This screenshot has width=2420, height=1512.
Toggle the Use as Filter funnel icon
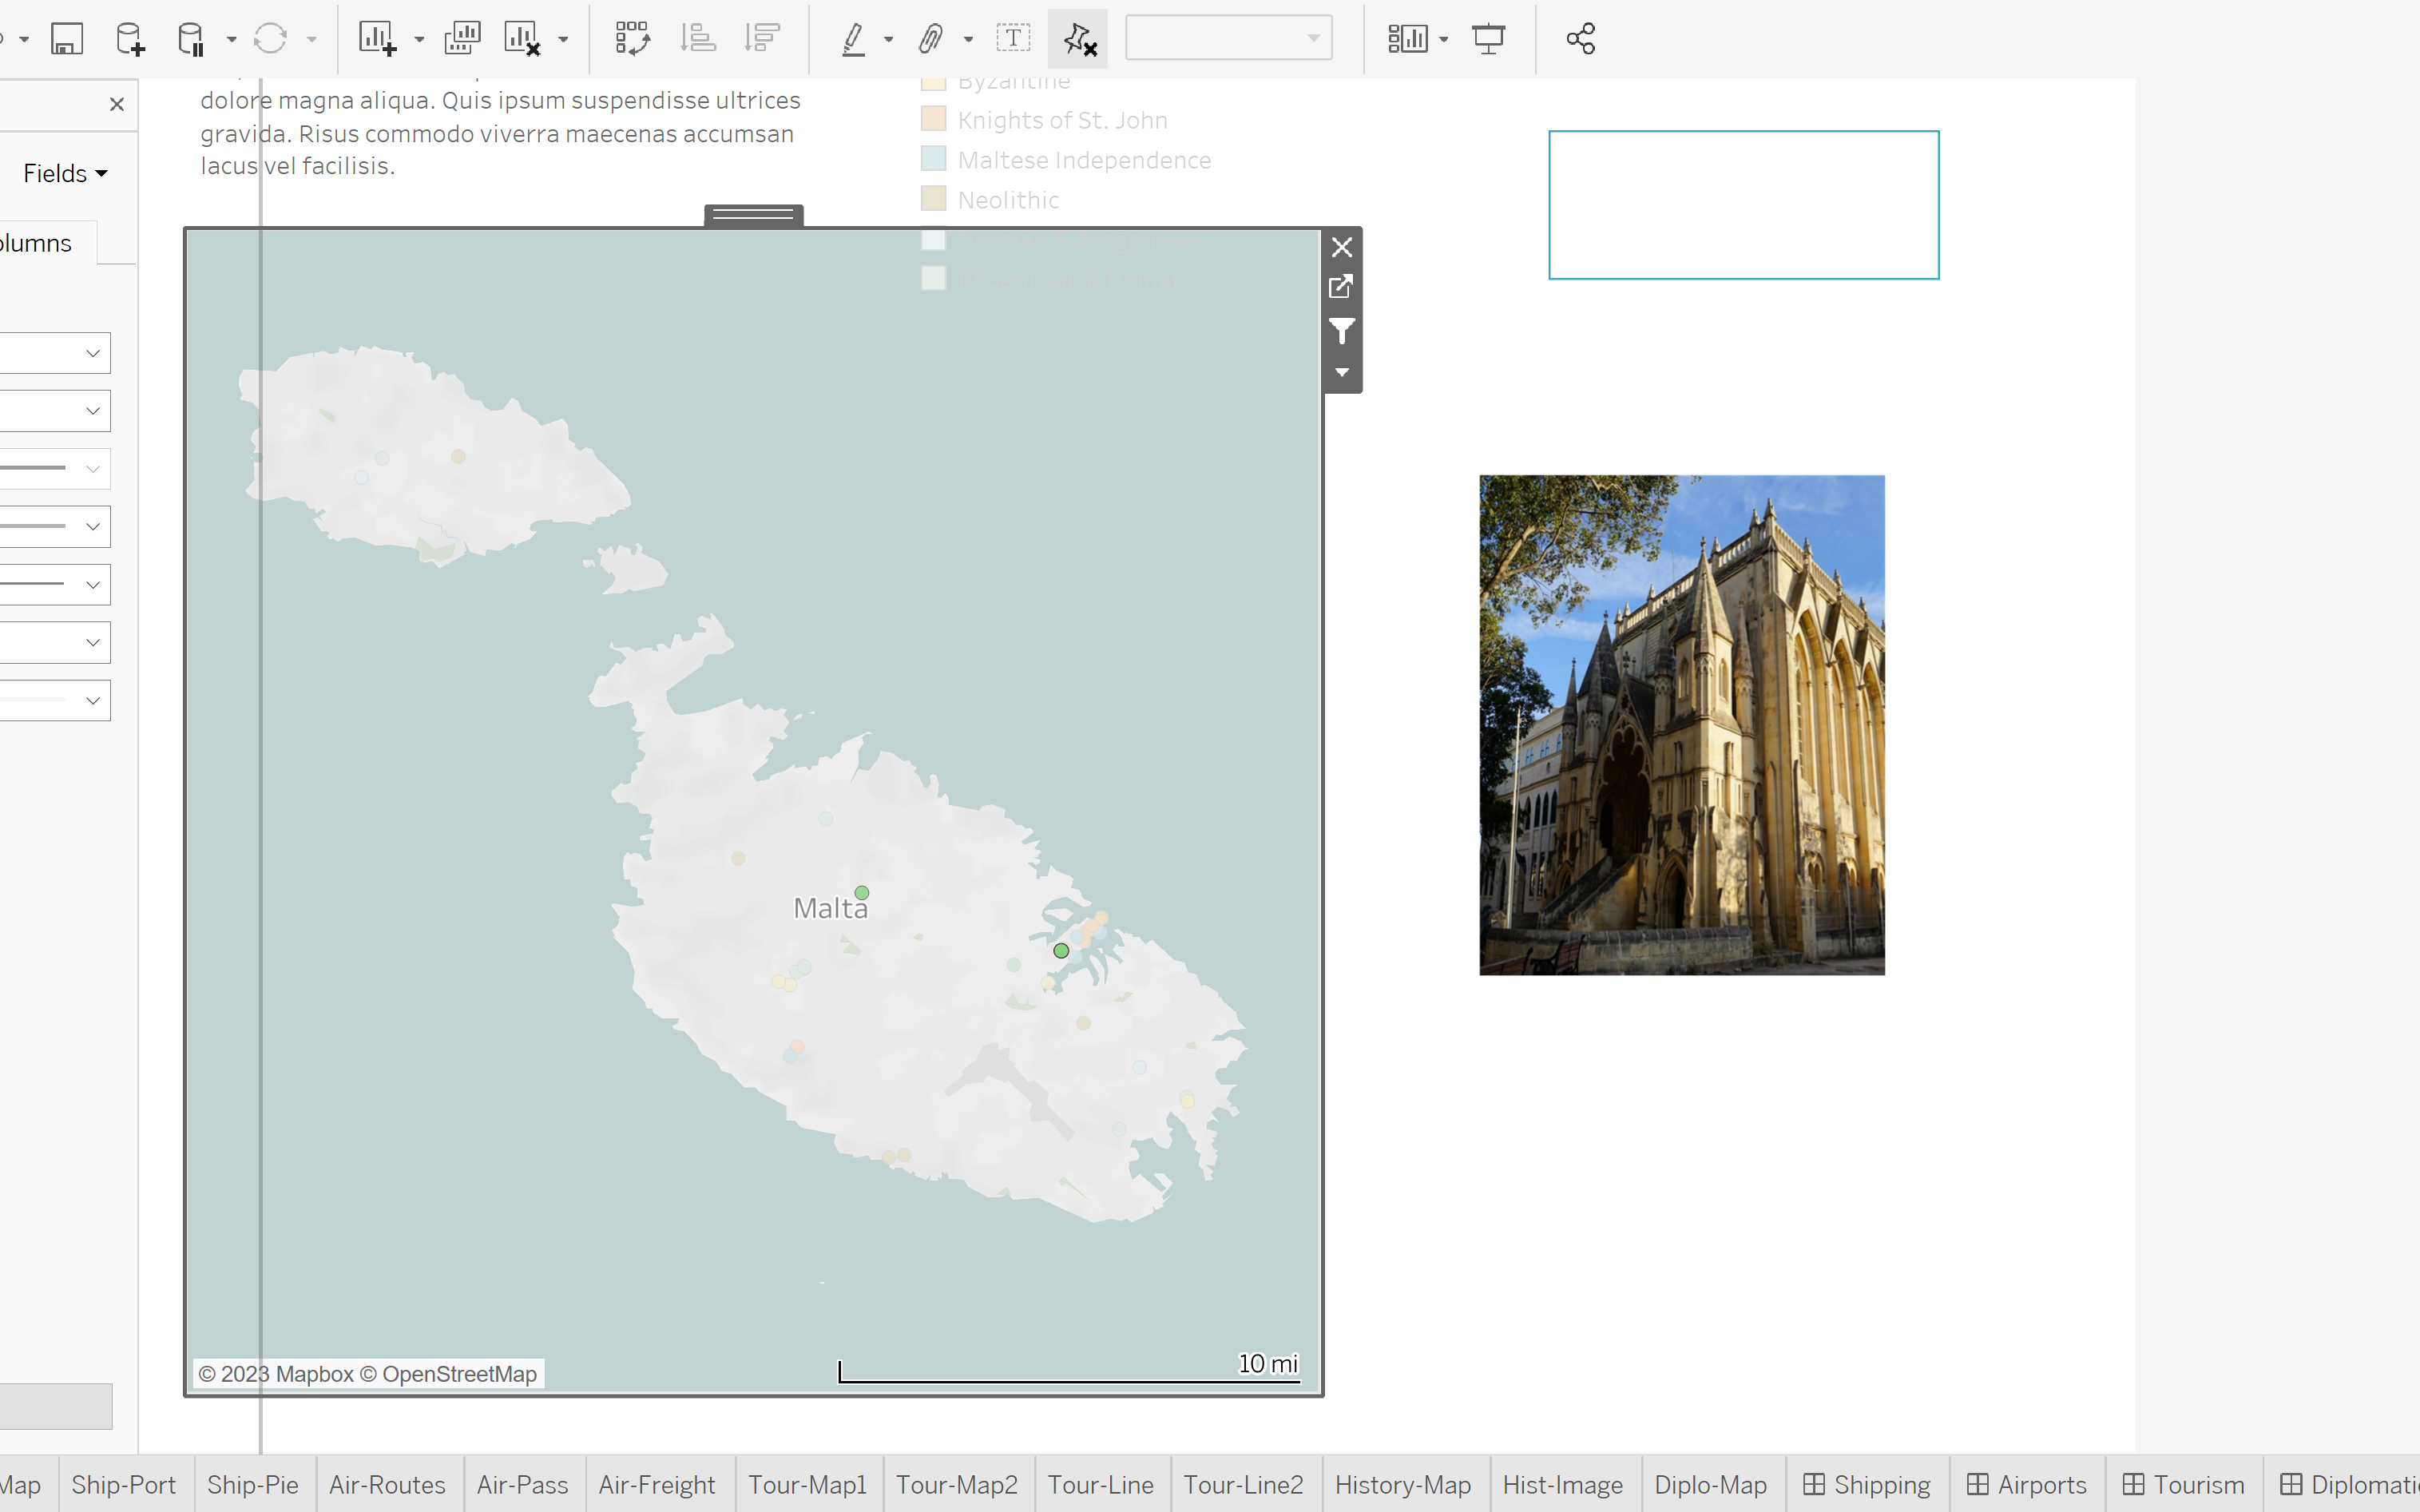tap(1342, 330)
